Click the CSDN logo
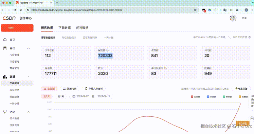The height and width of the screenshot is (134, 254). [9, 18]
